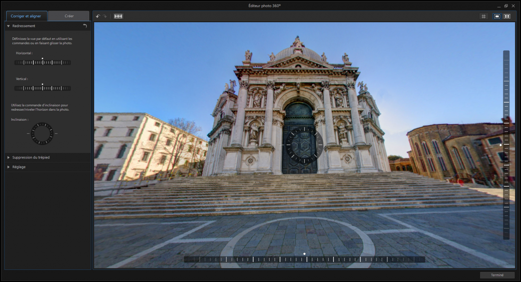Click the Horizontal slider in the left panel
This screenshot has height=282, width=521.
click(42, 62)
